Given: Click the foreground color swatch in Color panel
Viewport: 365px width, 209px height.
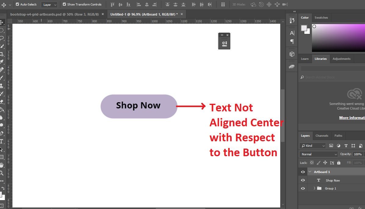Looking at the screenshot, I should [x=304, y=28].
